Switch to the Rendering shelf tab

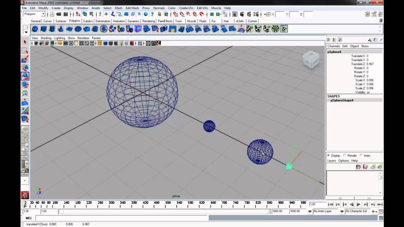(149, 21)
